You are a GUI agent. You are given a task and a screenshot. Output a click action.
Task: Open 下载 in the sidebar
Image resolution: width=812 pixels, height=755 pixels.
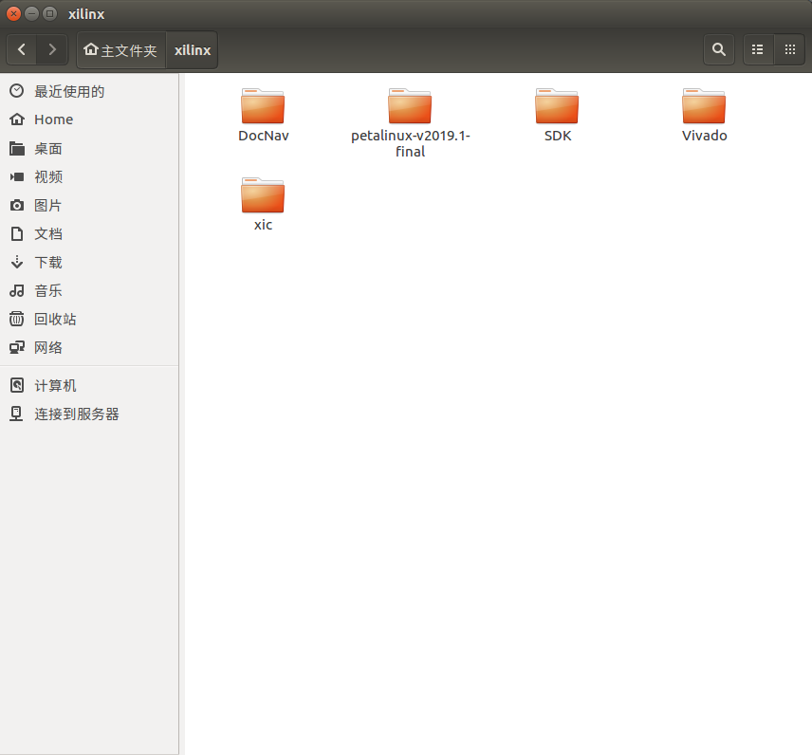[x=89, y=262]
